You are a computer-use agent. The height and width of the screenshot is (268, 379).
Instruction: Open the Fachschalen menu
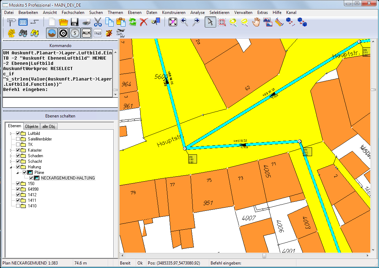click(73, 12)
